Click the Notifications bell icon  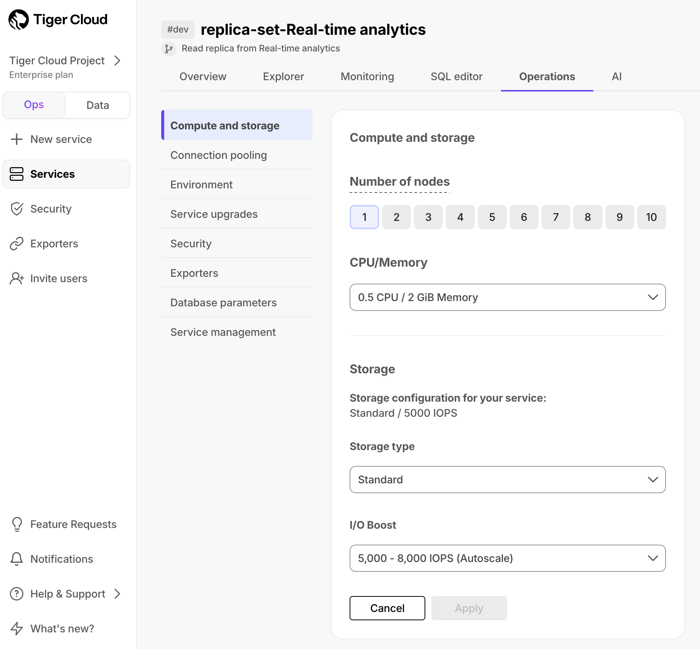[17, 559]
